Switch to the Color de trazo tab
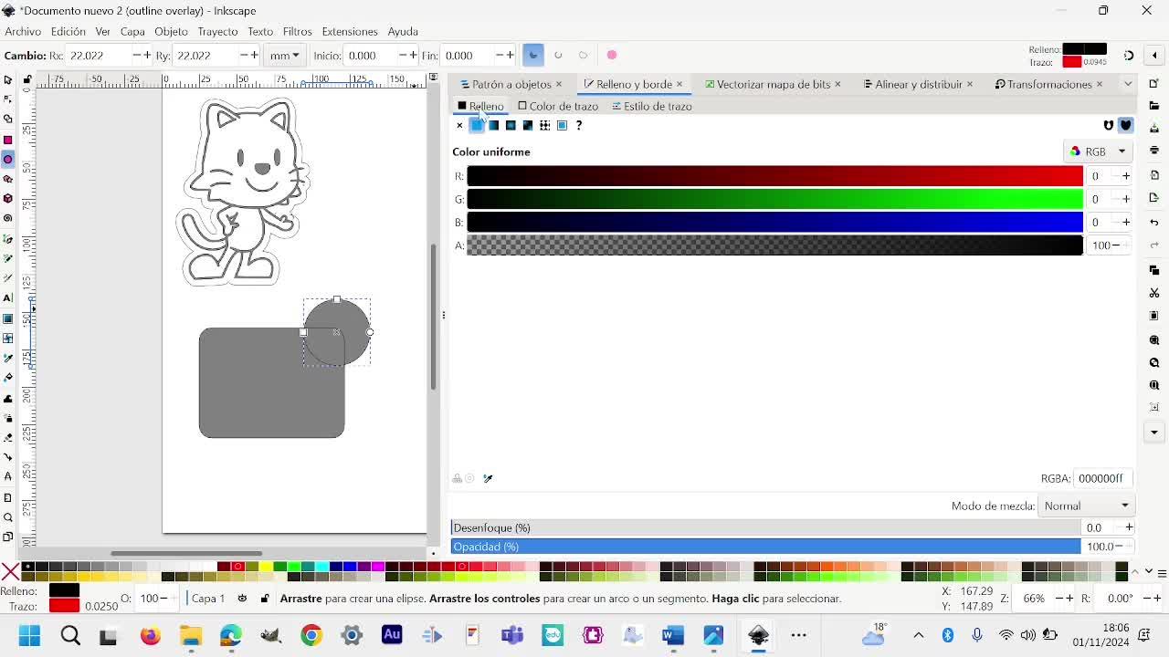 558,107
